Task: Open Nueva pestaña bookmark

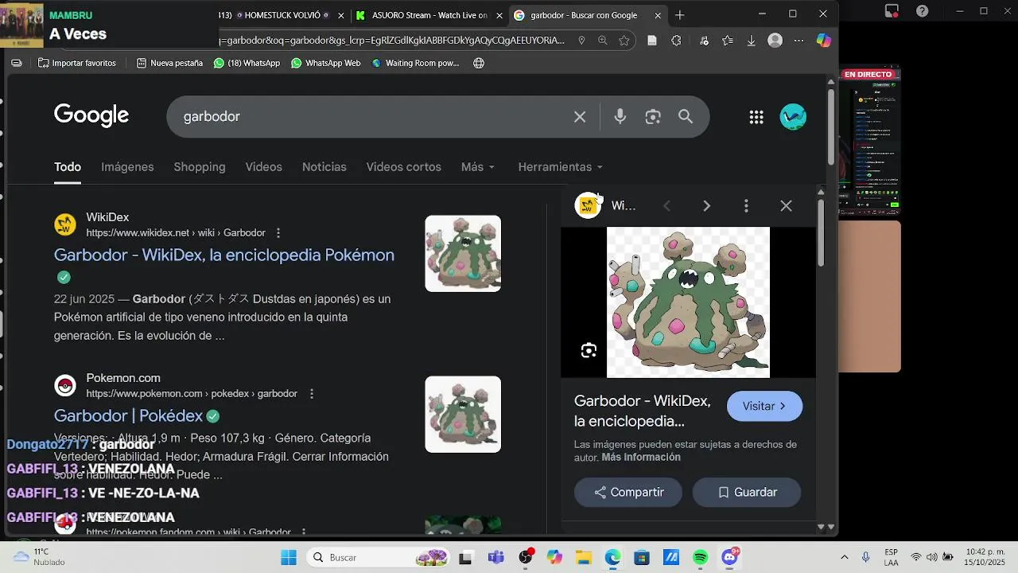Action: pyautogui.click(x=169, y=63)
